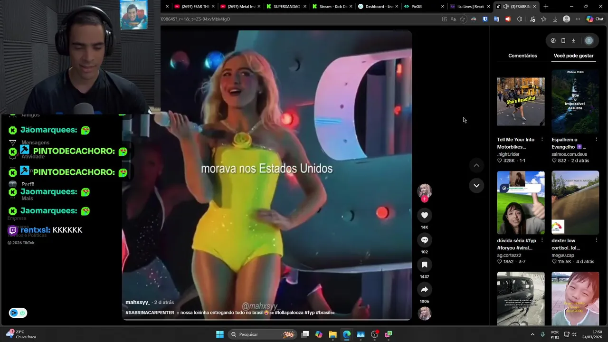Open the spinning music disc avatar
Image resolution: width=608 pixels, height=342 pixels.
coord(424,313)
